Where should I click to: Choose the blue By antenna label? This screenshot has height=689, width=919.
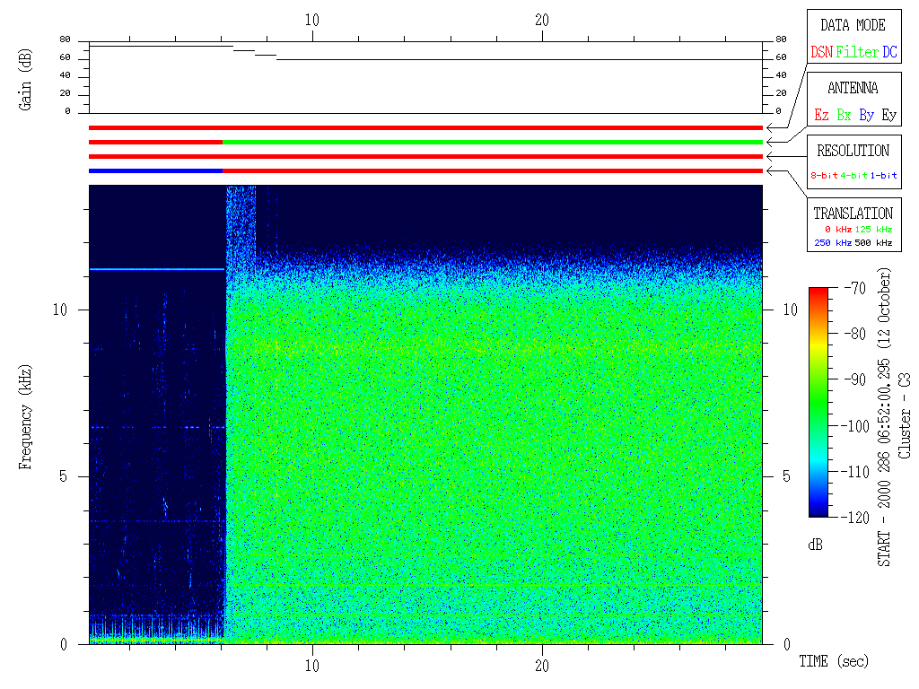(x=866, y=116)
